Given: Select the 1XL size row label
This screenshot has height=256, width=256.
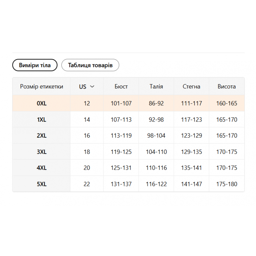Looking at the screenshot, I should (x=42, y=120).
